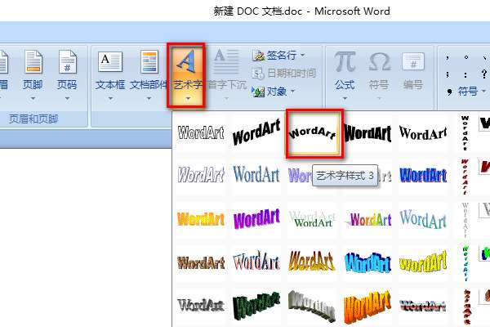Screen dimensions: 490x327
Task: Pick the orange gradient WordArt style
Action: [201, 219]
